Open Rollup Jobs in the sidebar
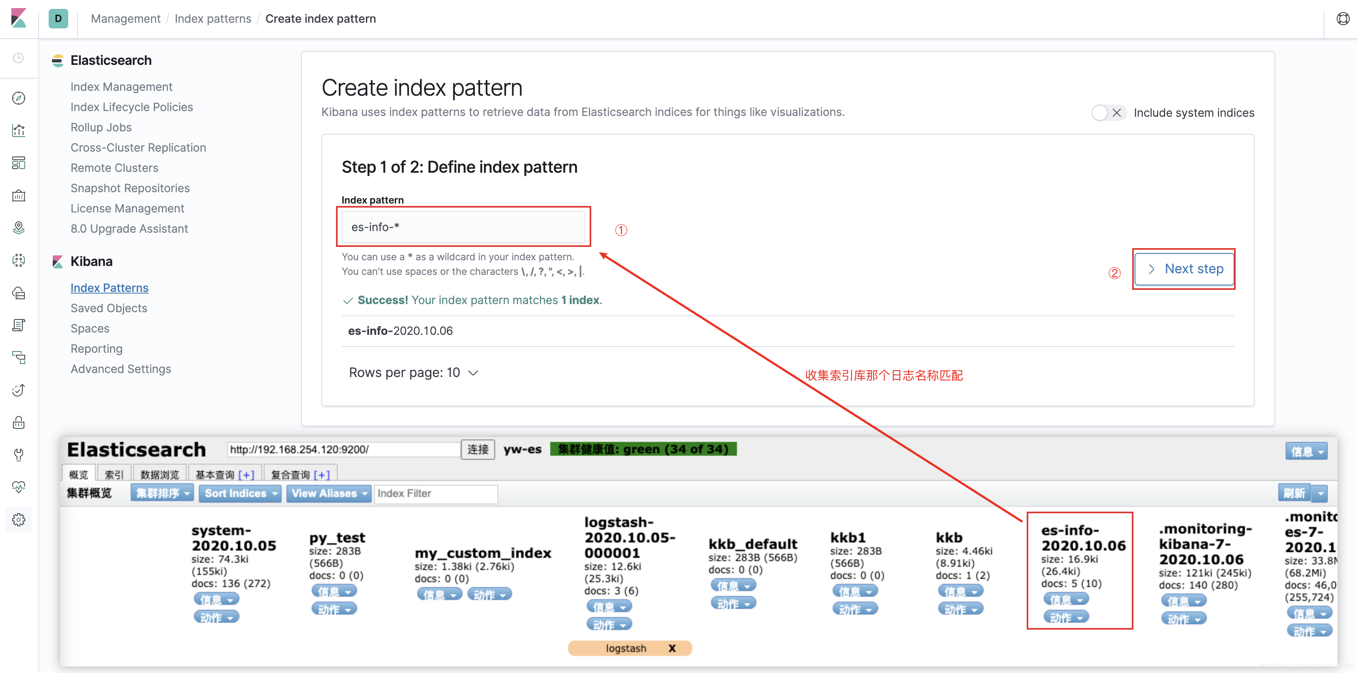This screenshot has width=1357, height=673. click(101, 127)
